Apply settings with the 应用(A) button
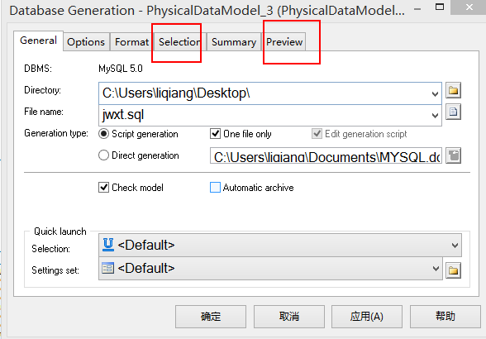 coord(367,317)
